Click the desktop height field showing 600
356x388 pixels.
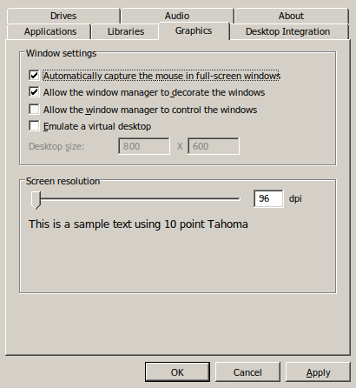[214, 146]
